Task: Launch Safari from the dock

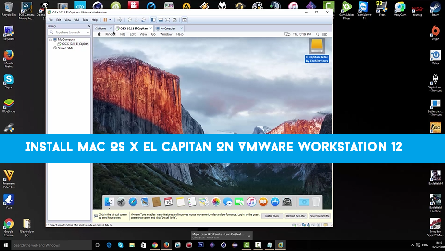Action: click(133, 202)
